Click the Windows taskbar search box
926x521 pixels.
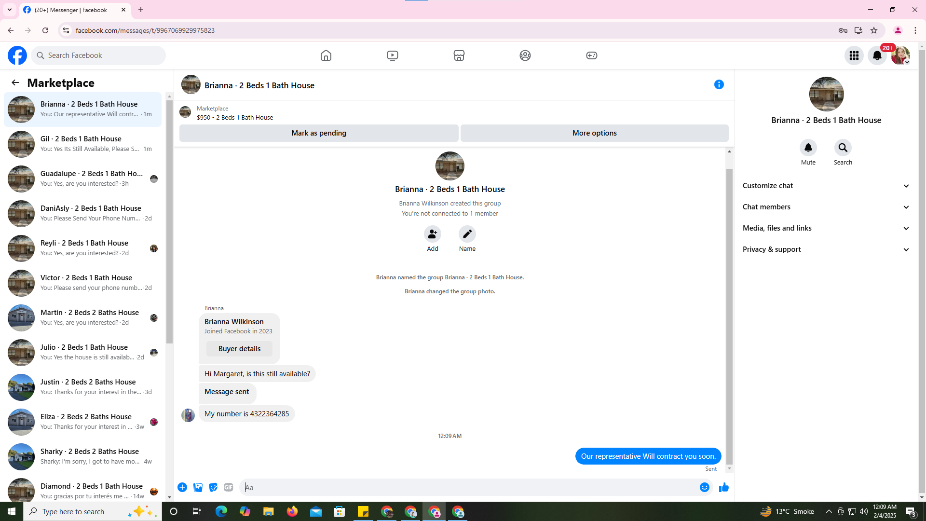tap(93, 512)
